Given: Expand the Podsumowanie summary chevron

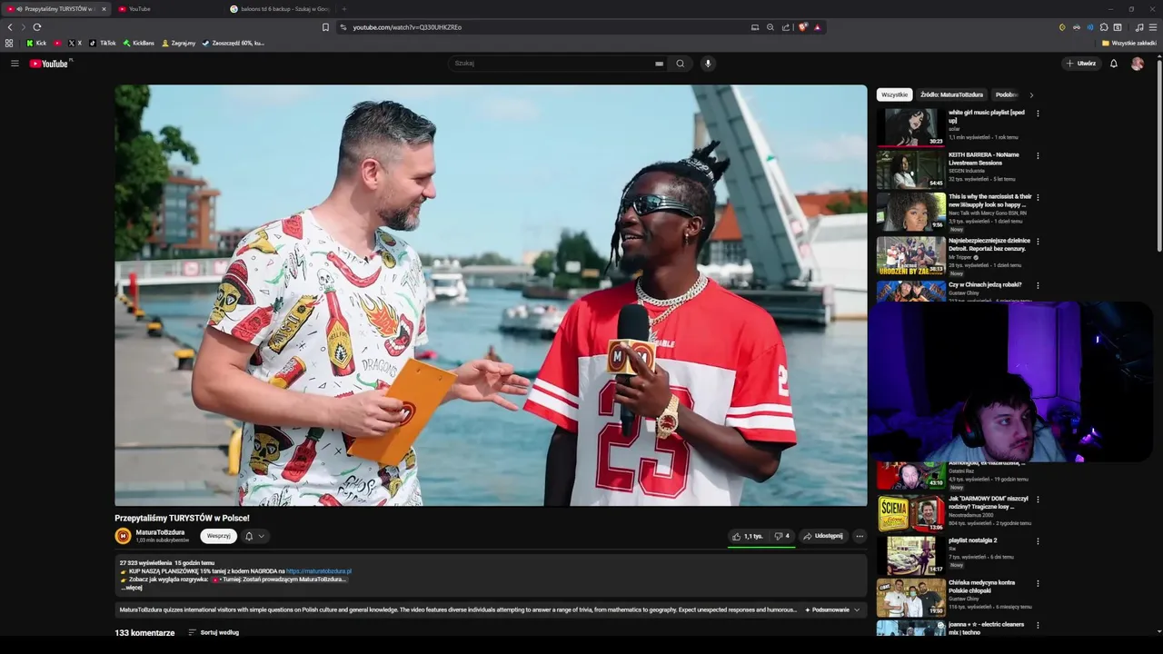Looking at the screenshot, I should 856,609.
